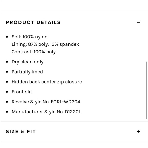Select the 'Dry clean only' item
This screenshot has width=148, height=148.
(x=28, y=62)
